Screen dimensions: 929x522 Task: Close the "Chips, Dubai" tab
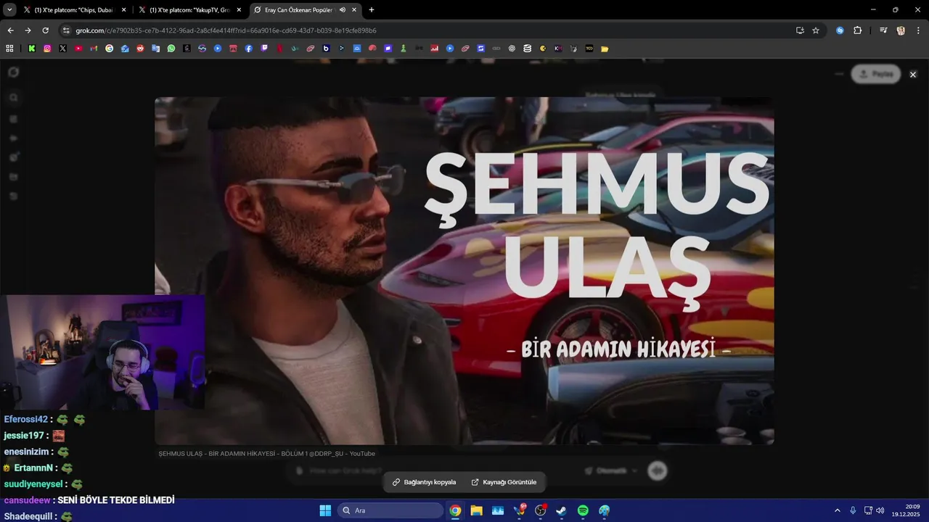[x=123, y=10]
